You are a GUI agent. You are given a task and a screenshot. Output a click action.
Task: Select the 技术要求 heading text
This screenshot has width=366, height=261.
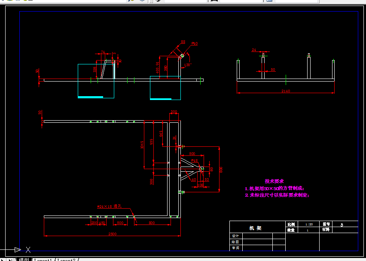point(274,181)
